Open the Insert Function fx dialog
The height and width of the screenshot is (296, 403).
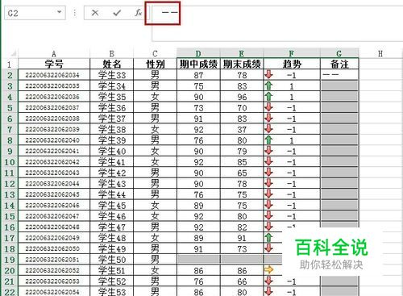pyautogui.click(x=138, y=13)
